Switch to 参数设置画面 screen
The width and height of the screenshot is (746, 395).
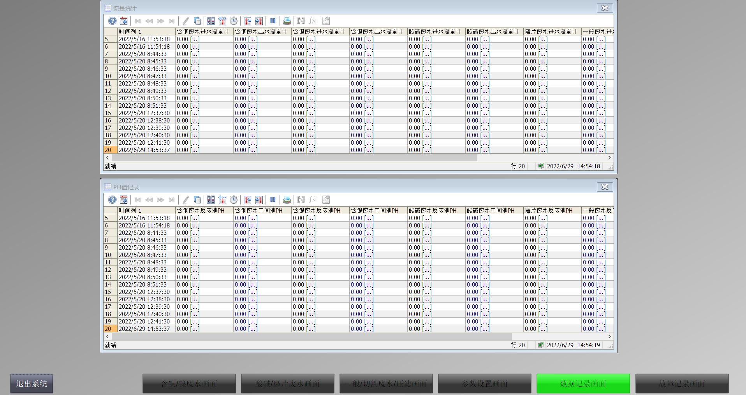tap(484, 384)
